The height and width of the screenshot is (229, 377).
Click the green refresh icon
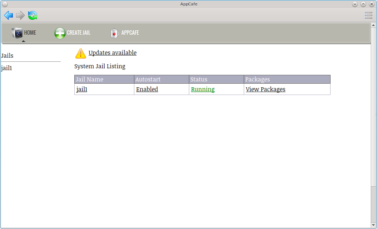(33, 15)
